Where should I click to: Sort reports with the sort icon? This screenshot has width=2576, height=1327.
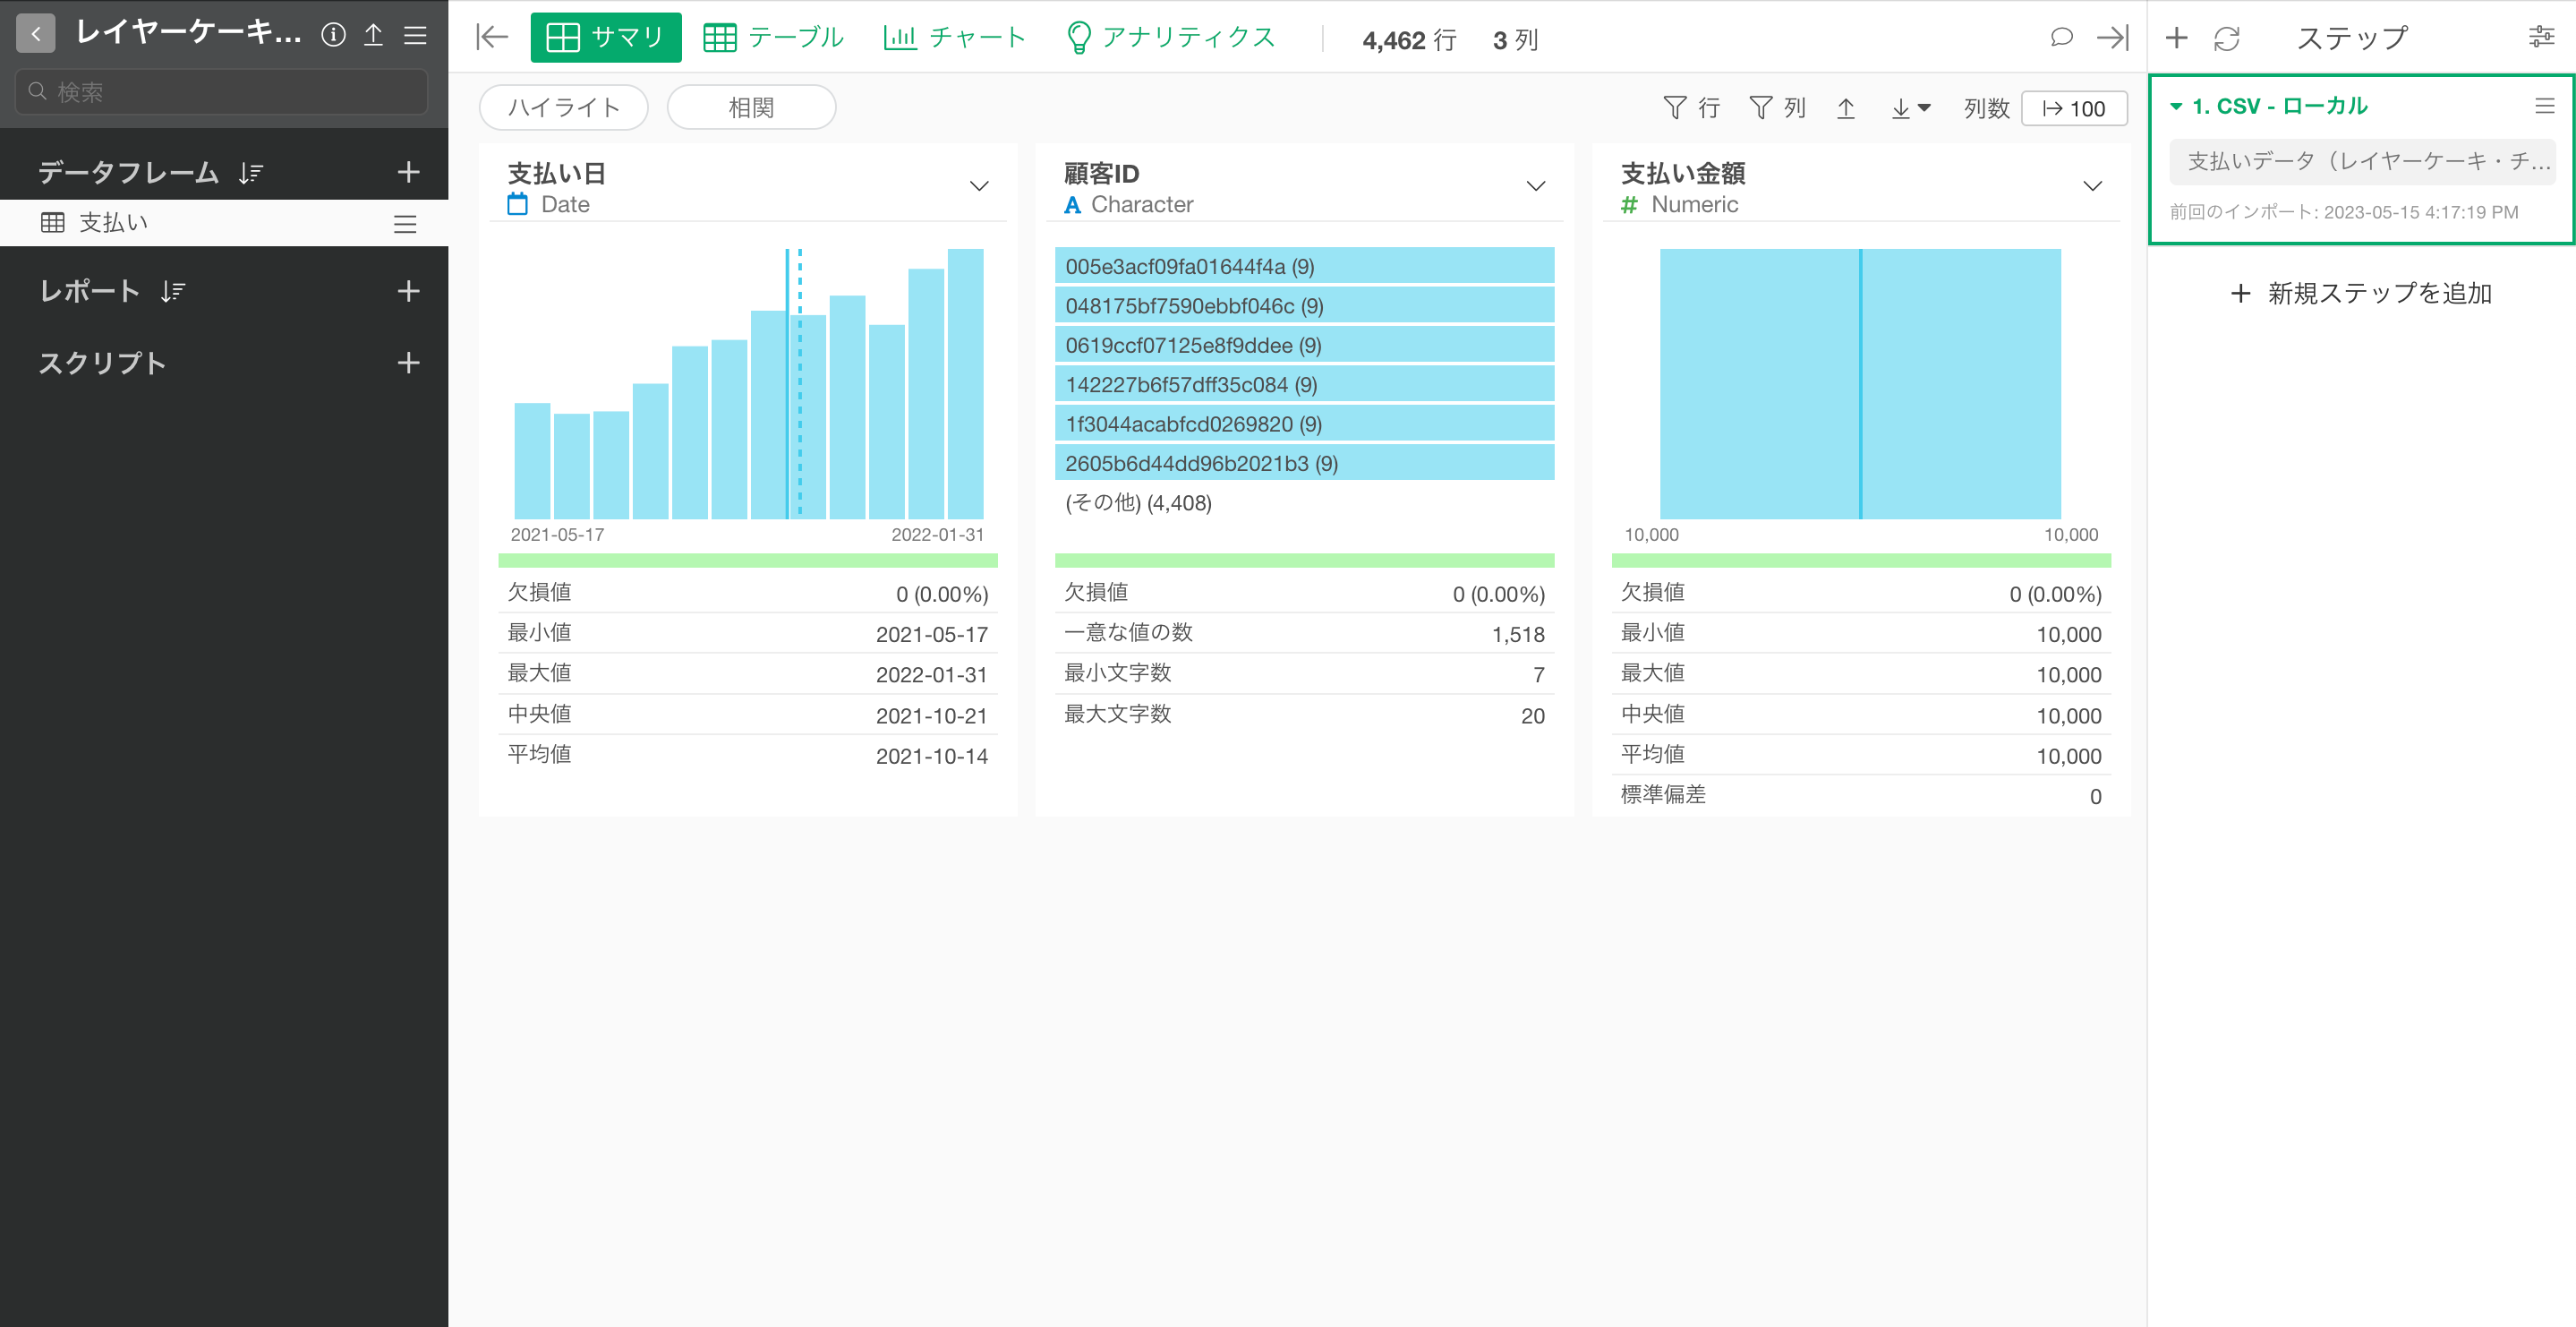pyautogui.click(x=173, y=291)
